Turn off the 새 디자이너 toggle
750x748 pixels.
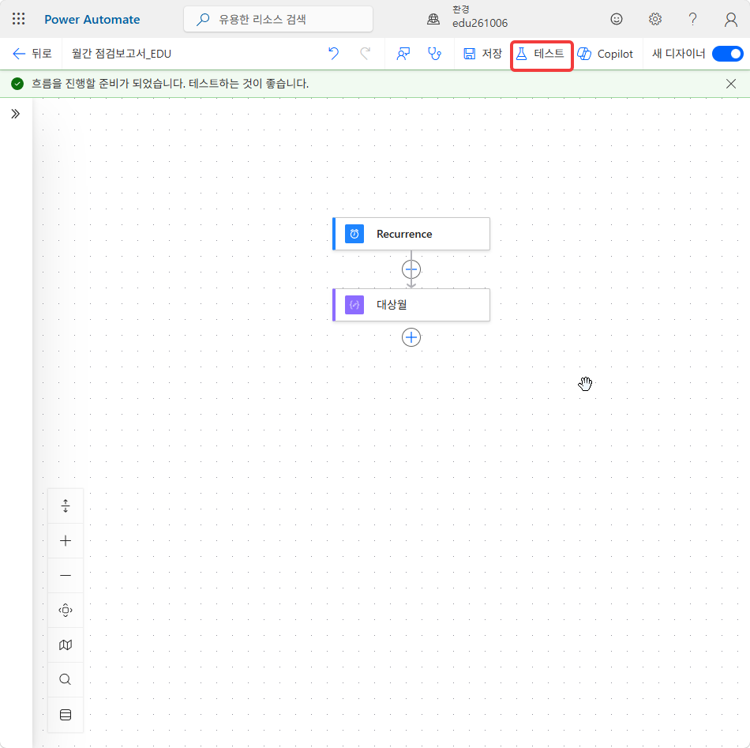728,54
